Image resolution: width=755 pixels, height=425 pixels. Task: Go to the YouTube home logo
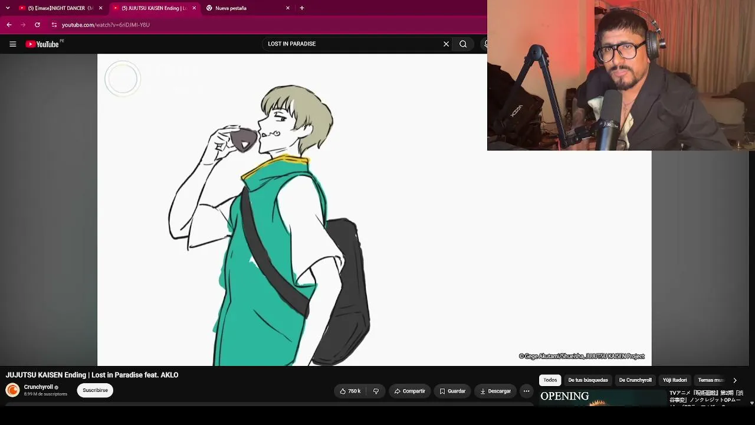pos(42,44)
